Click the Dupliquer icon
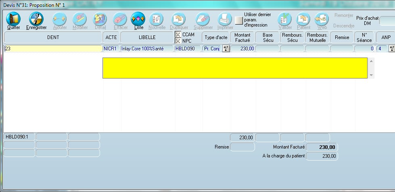Image resolution: width=395 pixels, height=192 pixels. tap(179, 19)
